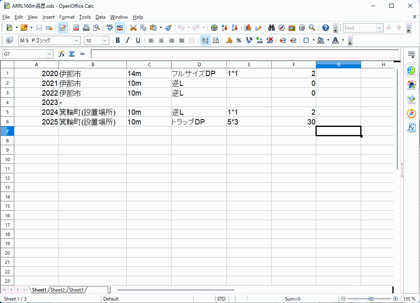Viewport: 420px width, 303px height.
Task: Expand the Name Box dropdown
Action: pos(50,54)
